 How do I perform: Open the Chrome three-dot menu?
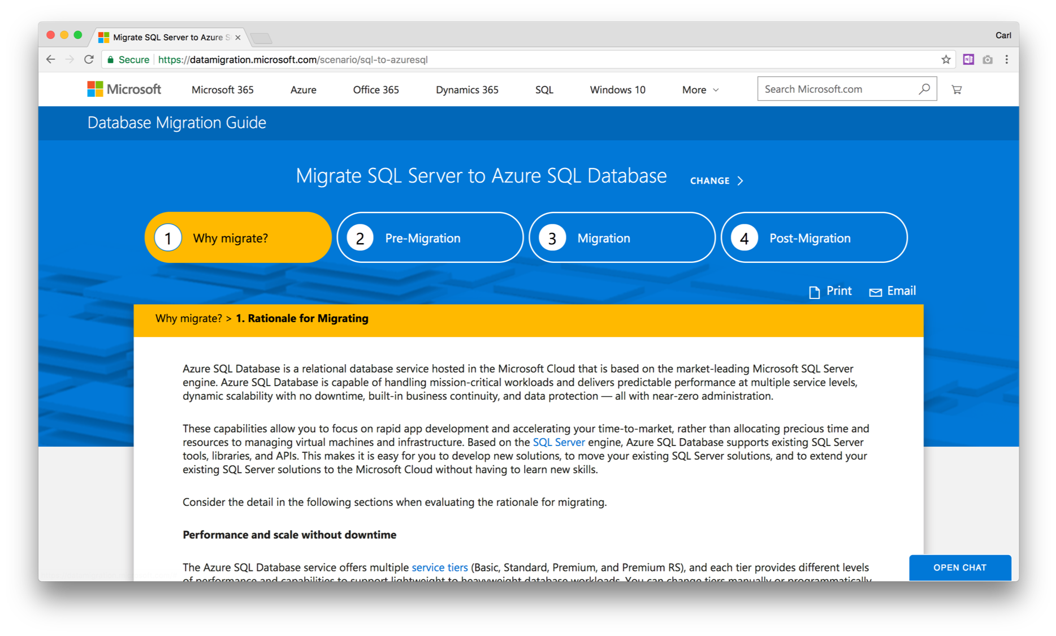pyautogui.click(x=1007, y=59)
